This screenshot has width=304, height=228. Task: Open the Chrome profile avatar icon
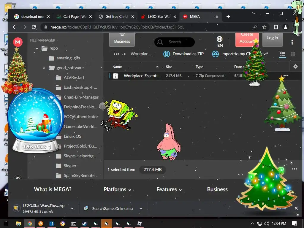[285, 27]
